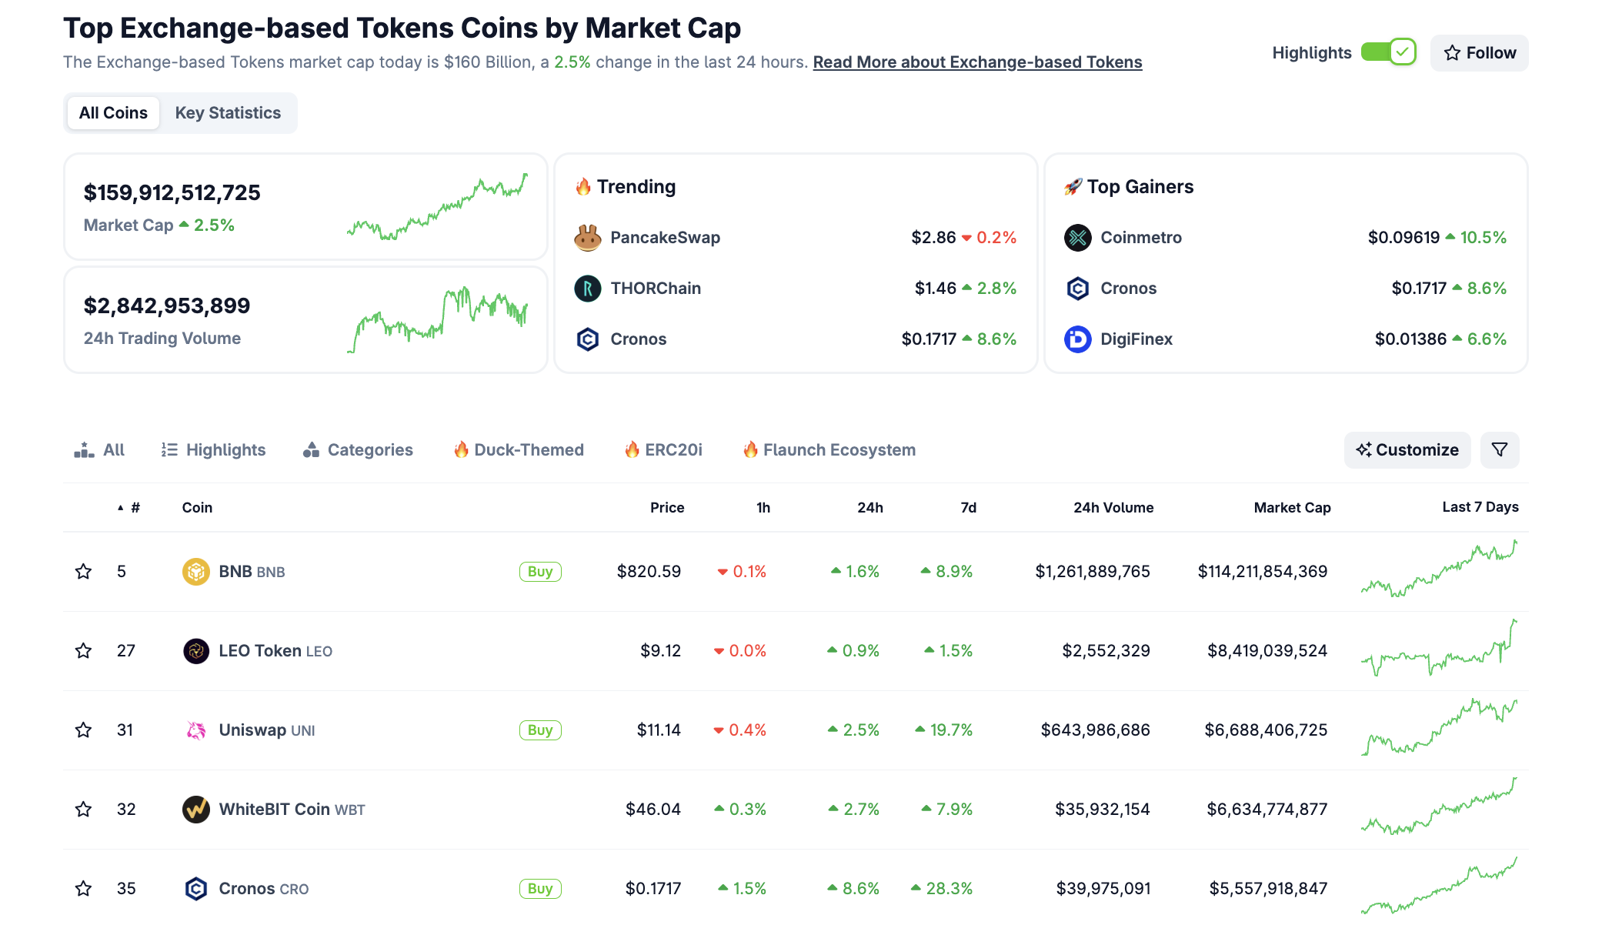Click the BNB 7-day sparkline chart
This screenshot has width=1602, height=925.
(1439, 571)
